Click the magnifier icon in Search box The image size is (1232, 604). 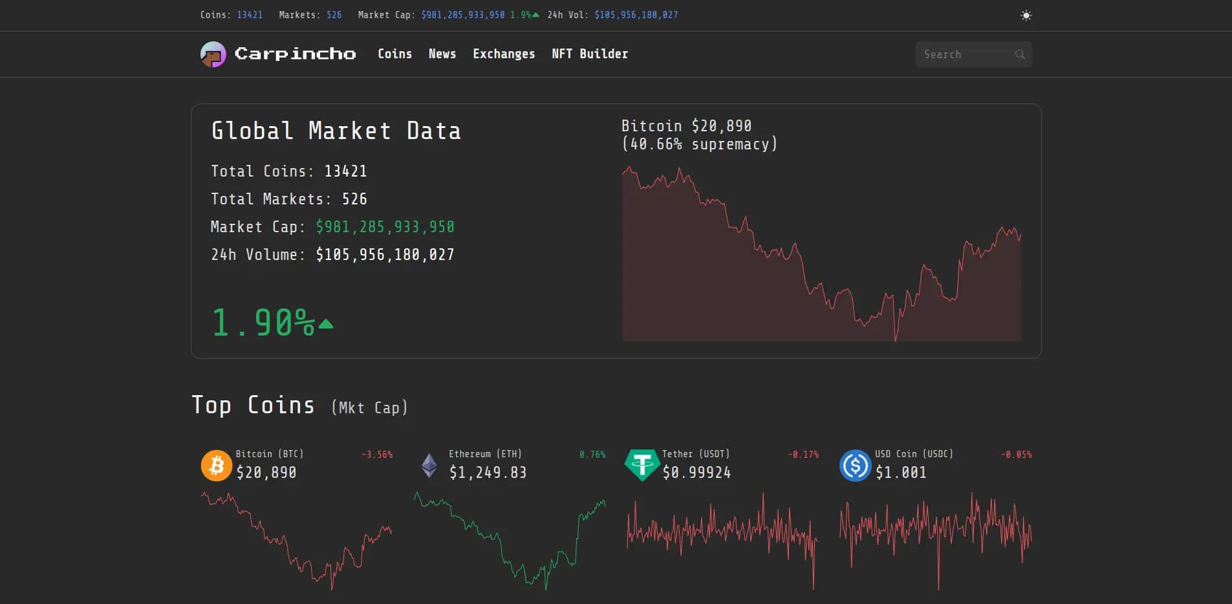point(1020,54)
